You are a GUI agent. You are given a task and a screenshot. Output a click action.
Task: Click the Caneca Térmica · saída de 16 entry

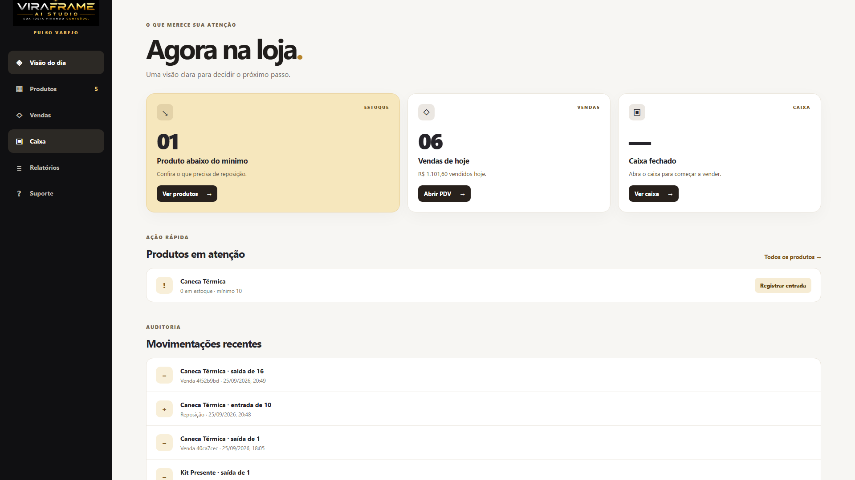pyautogui.click(x=222, y=371)
